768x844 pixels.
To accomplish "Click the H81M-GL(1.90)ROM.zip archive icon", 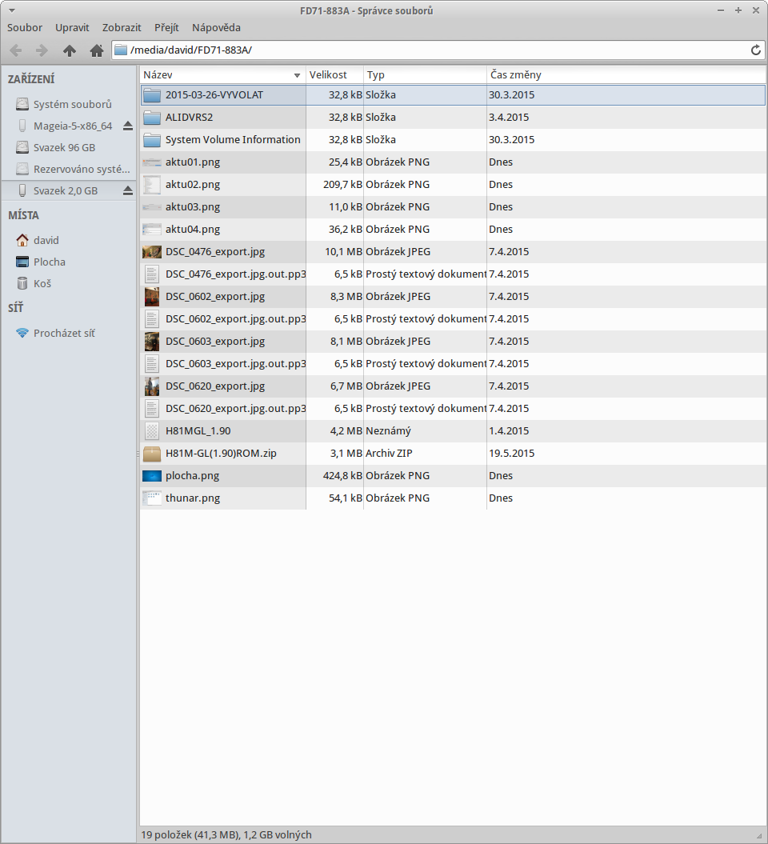I will (x=152, y=454).
